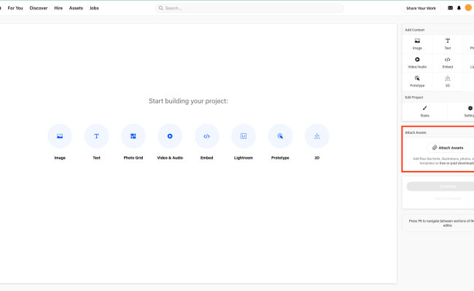Add a Prototype from center icons
The width and height of the screenshot is (474, 291).
280,136
